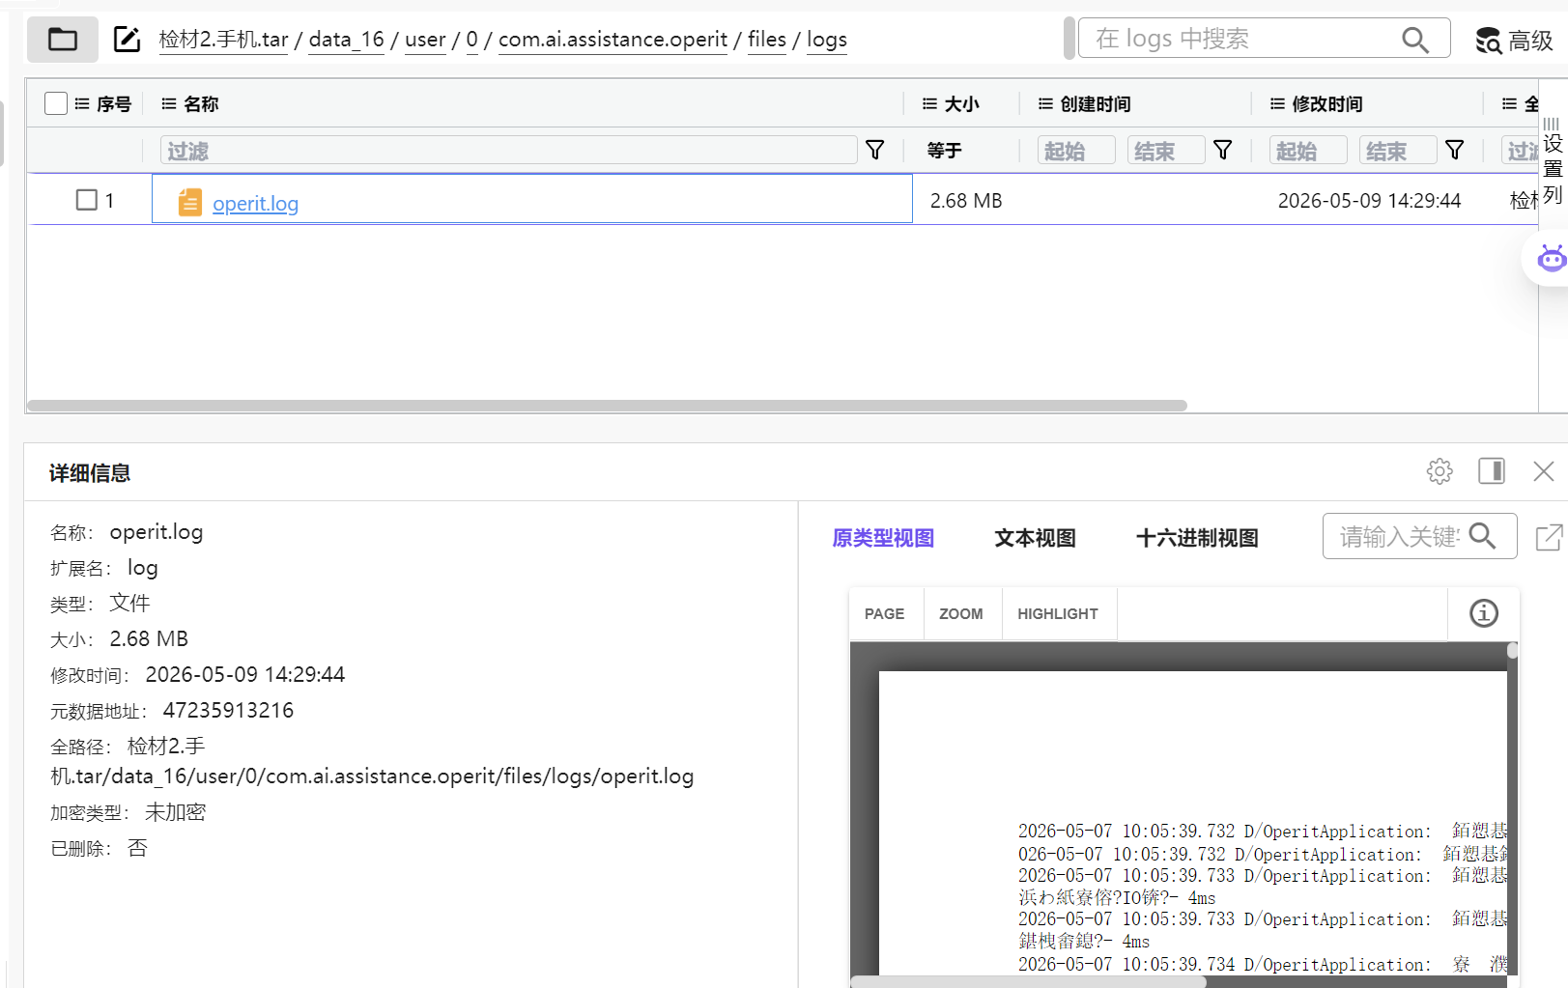Open the robot assistant icon
This screenshot has width=1568, height=988.
coord(1551,258)
